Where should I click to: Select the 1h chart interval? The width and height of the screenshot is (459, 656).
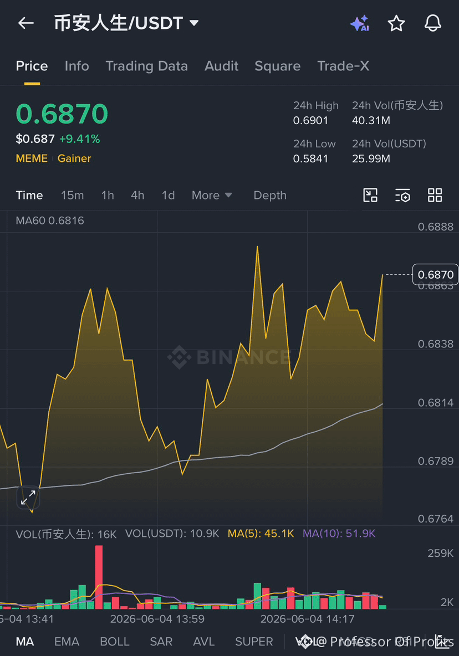(x=108, y=196)
